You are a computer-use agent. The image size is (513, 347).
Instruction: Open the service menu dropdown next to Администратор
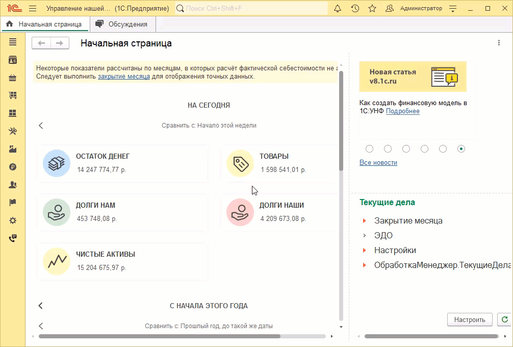[453, 9]
